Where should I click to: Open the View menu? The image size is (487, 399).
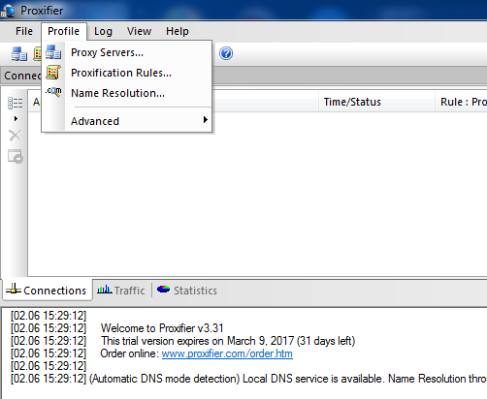(139, 31)
